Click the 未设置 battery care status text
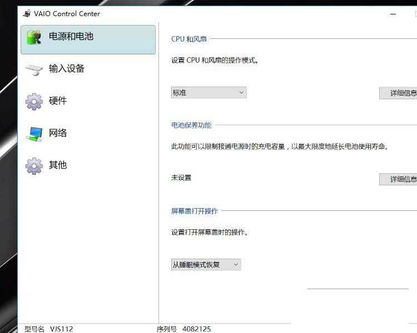The height and width of the screenshot is (333, 417). [x=181, y=178]
